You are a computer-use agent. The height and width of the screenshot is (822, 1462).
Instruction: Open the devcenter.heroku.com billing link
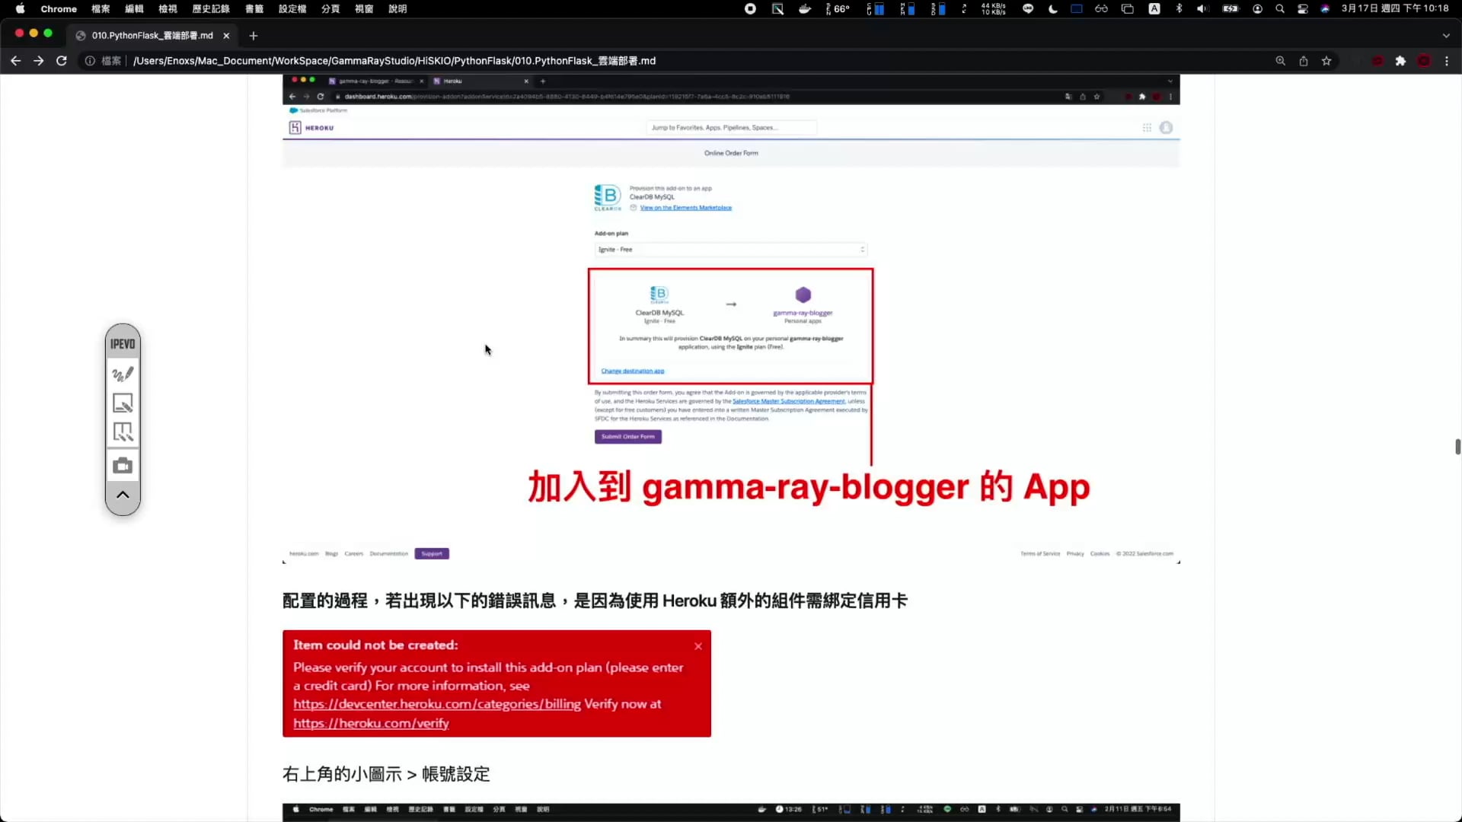tap(436, 704)
